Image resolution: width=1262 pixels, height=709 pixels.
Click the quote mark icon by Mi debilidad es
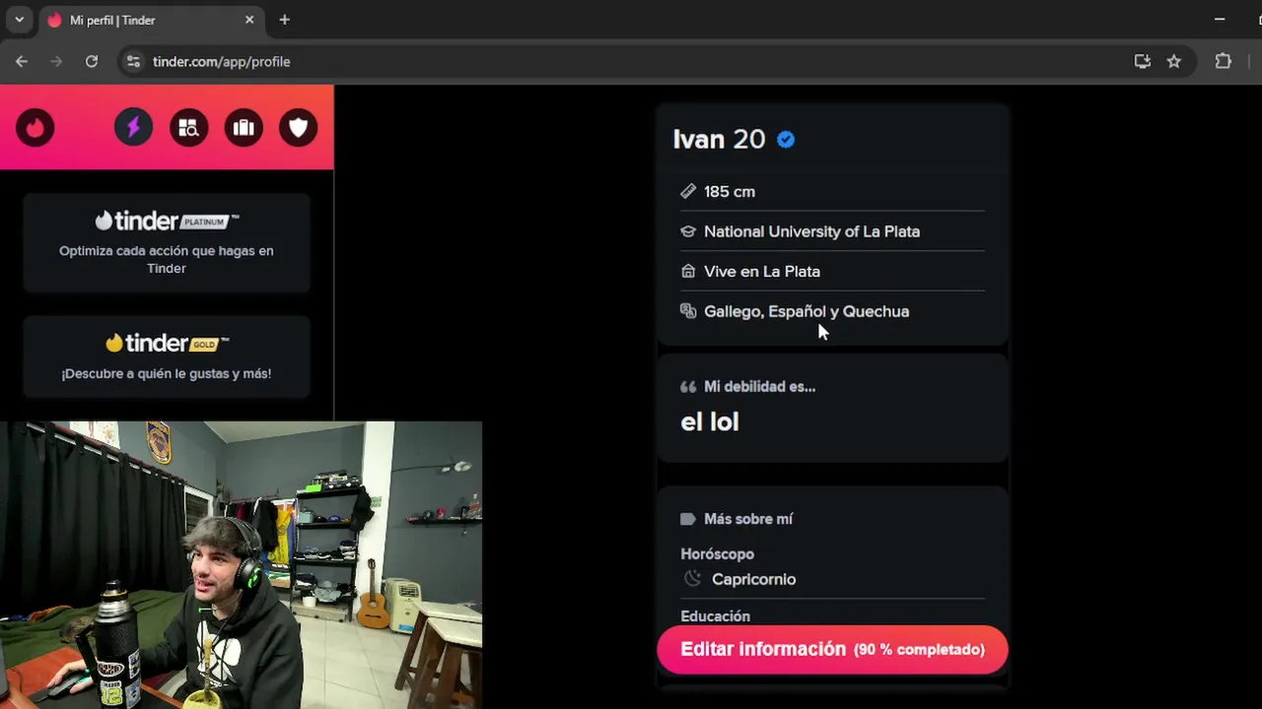pyautogui.click(x=688, y=387)
